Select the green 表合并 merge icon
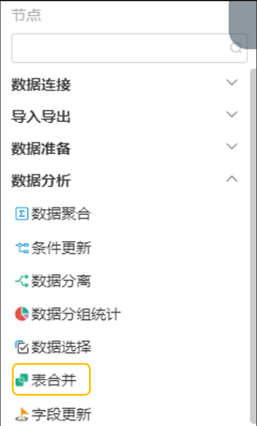This screenshot has width=257, height=426. click(22, 380)
